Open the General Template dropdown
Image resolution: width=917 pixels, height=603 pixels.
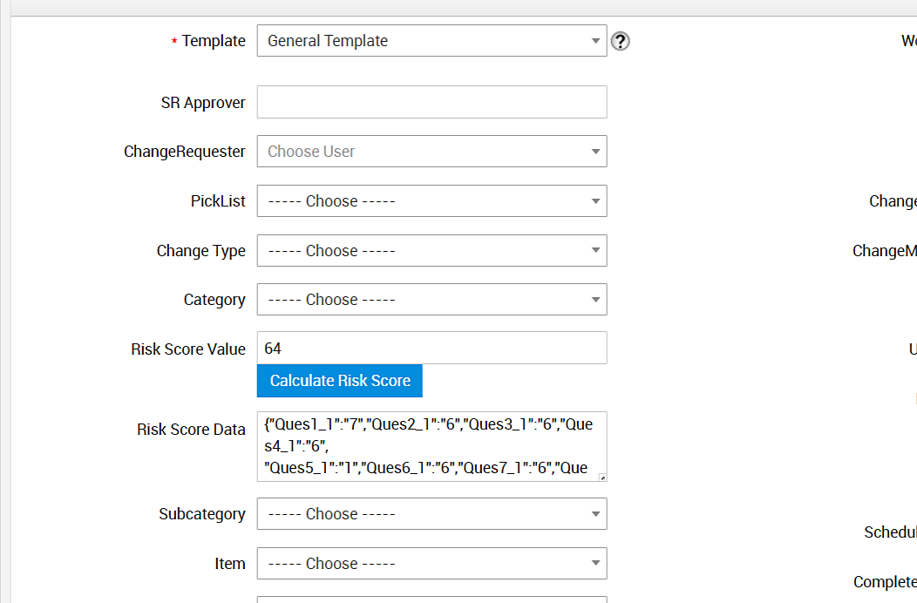point(431,41)
